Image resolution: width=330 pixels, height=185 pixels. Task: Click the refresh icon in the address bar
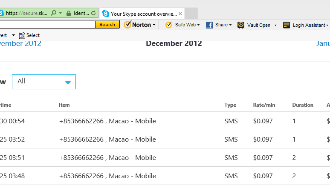[93, 13]
